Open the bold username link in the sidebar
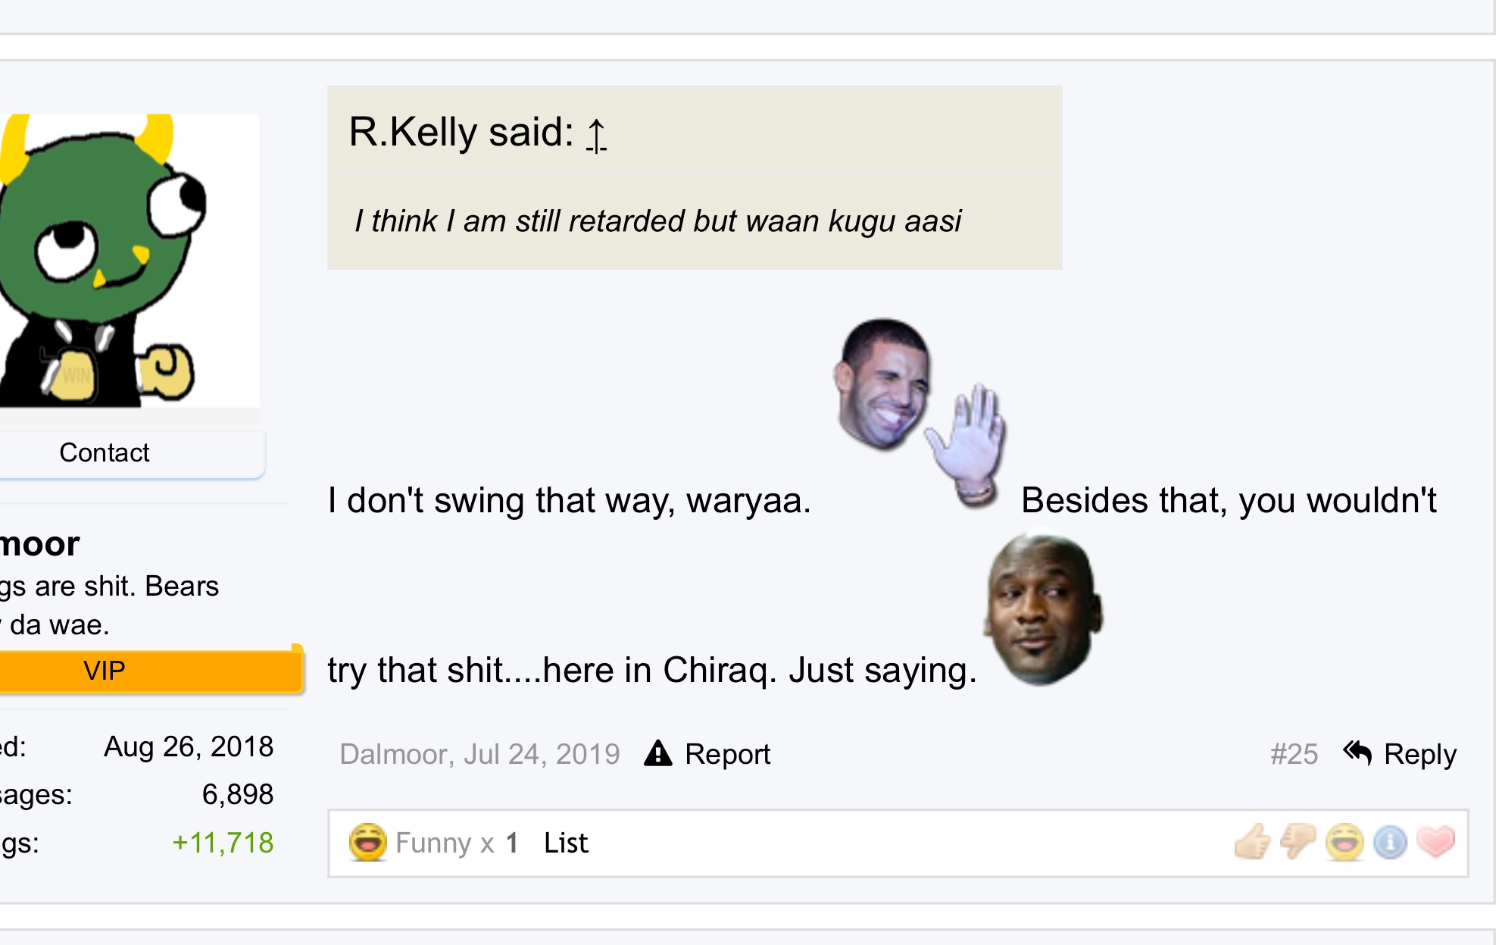The width and height of the screenshot is (1499, 945). click(x=39, y=543)
